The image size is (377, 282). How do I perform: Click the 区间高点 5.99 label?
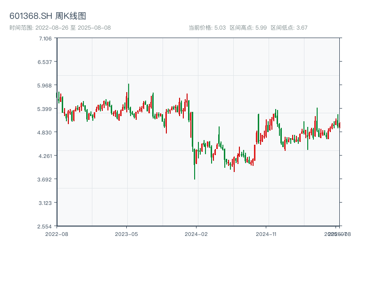[x=248, y=28]
